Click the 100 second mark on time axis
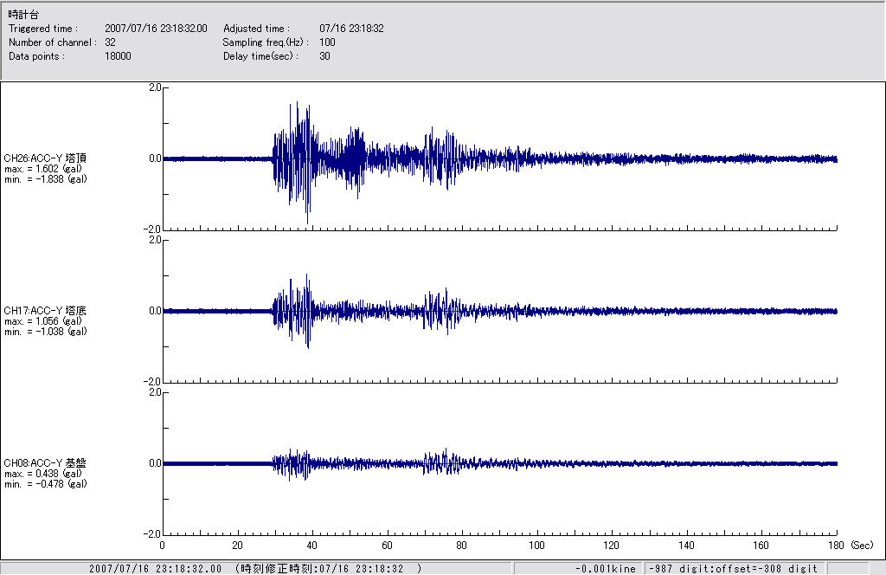The image size is (886, 575). (536, 546)
